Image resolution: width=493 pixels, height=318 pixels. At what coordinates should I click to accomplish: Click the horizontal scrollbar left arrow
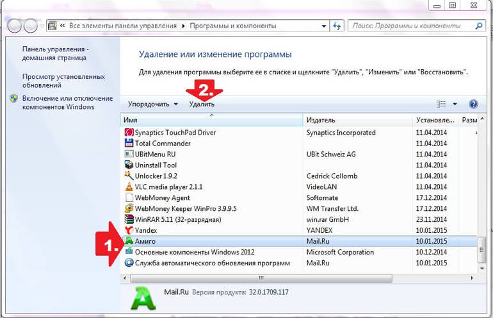coord(125,278)
